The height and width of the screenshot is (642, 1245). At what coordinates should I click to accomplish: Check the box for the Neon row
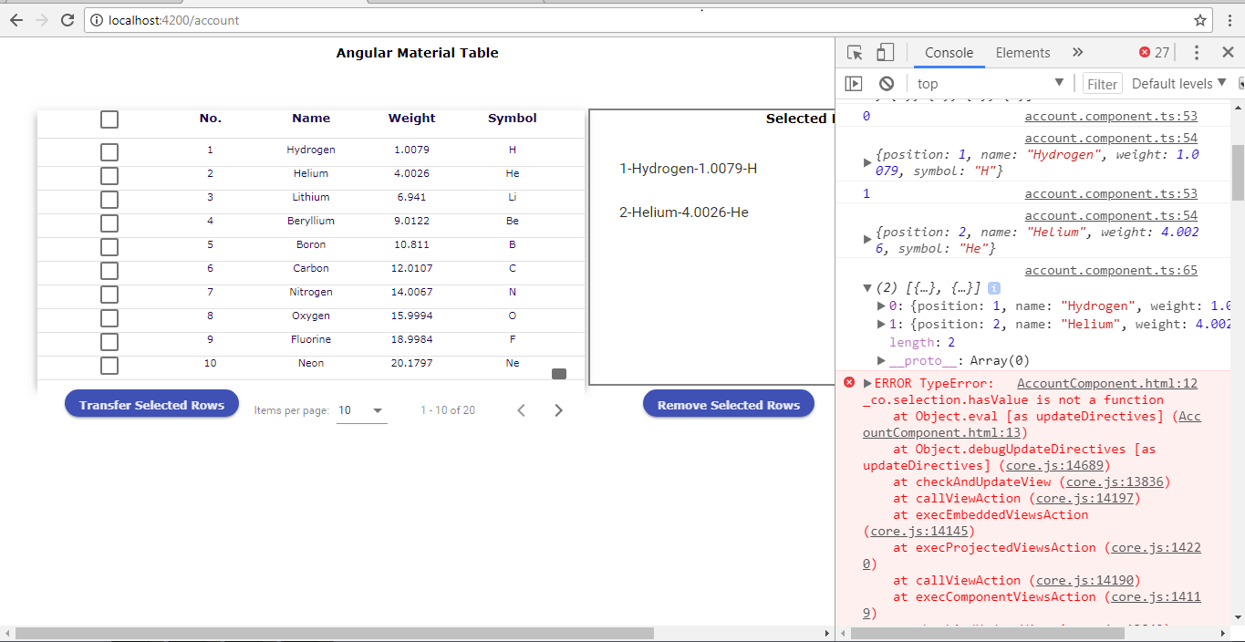[109, 366]
